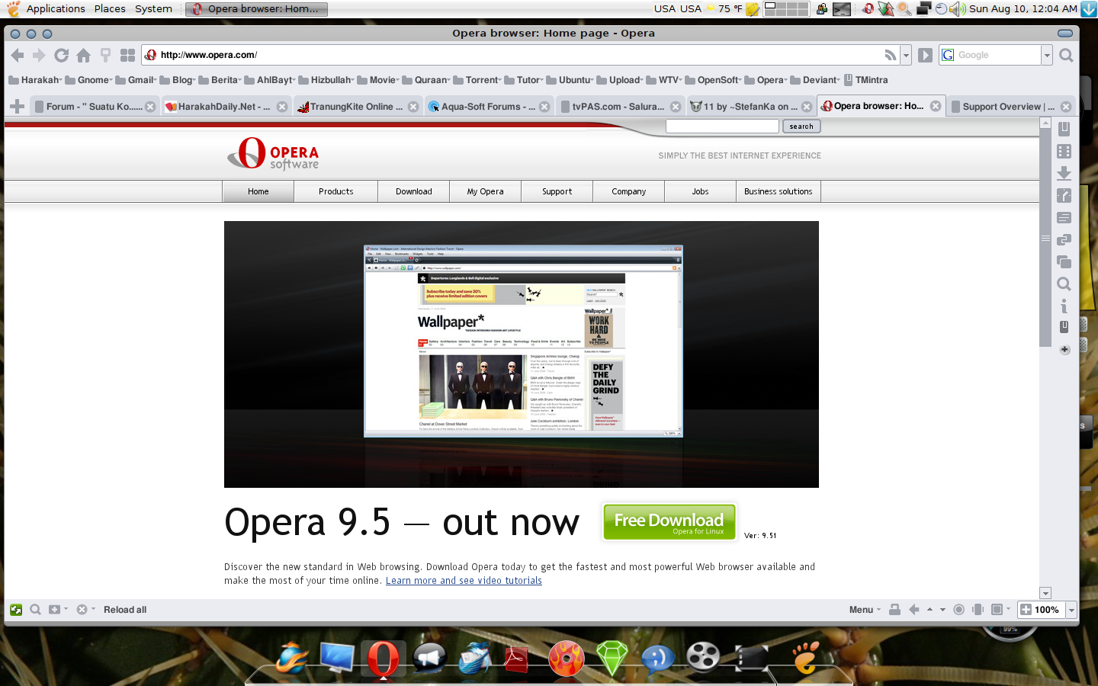
Task: Click the RSS feed icon in address bar
Action: (890, 55)
